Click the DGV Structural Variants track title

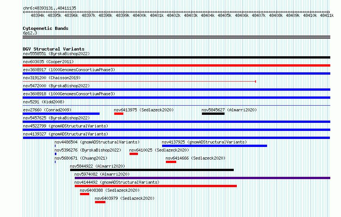54,49
